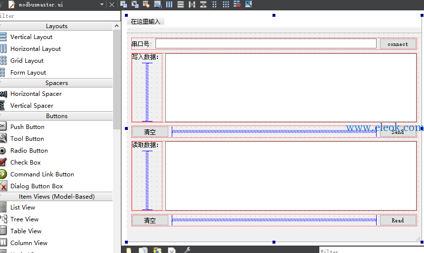This screenshot has width=424, height=253.
Task: Click the wrench Configure icon
Action: pos(187,251)
